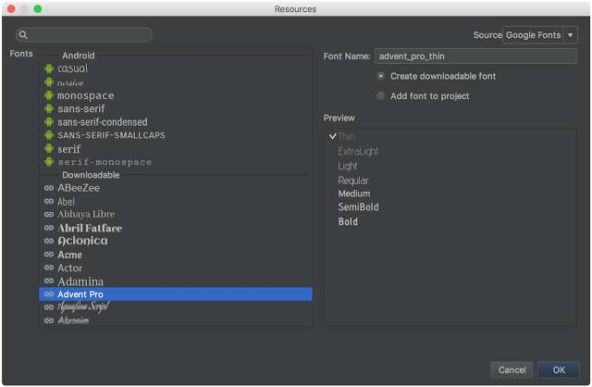
Task: Open the Source dropdown arrow
Action: click(570, 35)
